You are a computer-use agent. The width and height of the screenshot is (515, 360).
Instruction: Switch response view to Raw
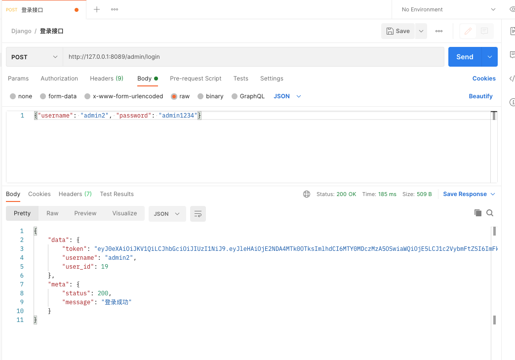pos(52,213)
